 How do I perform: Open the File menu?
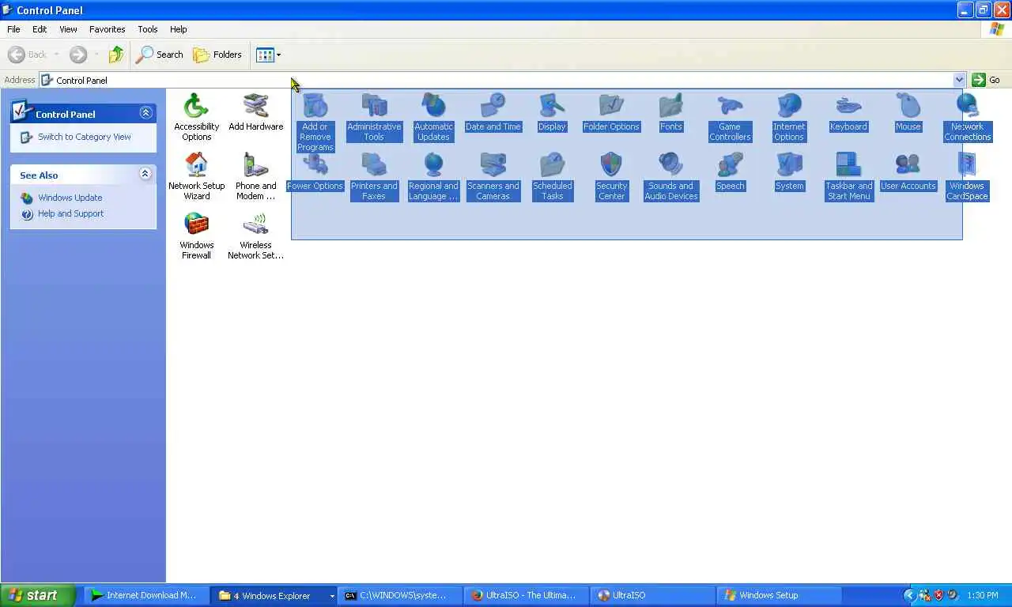click(x=13, y=29)
